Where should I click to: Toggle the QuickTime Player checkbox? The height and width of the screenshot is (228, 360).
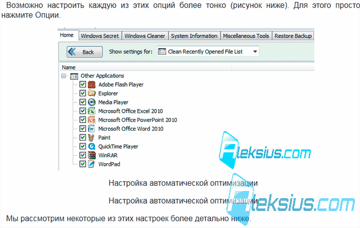point(83,146)
